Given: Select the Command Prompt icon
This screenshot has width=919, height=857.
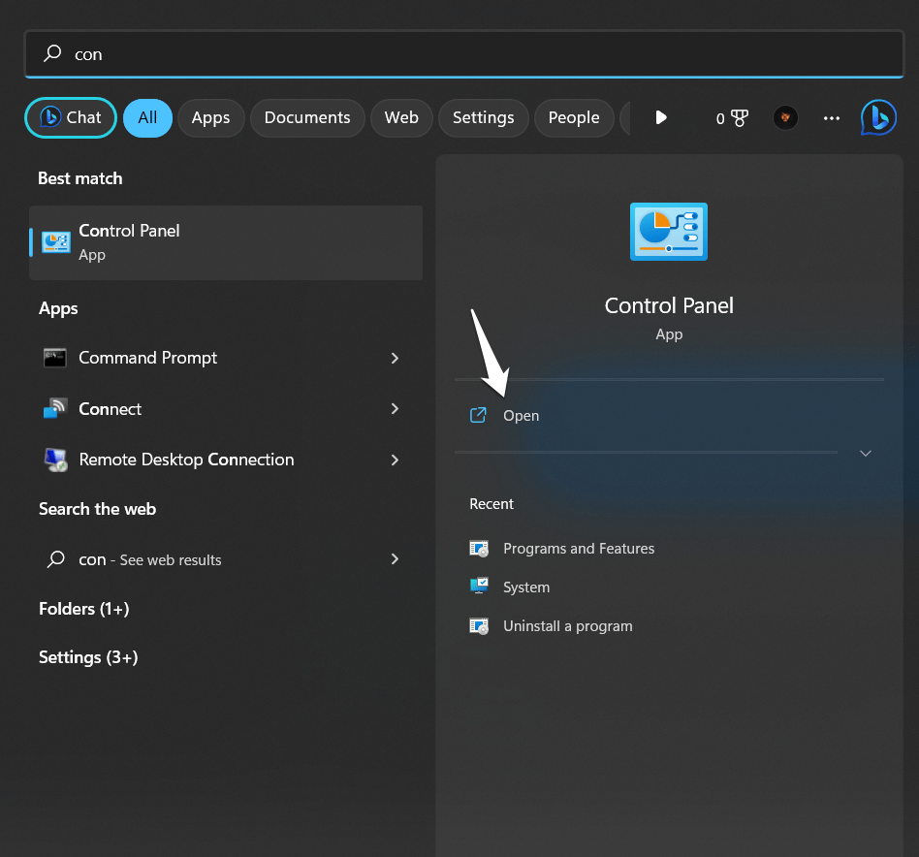Looking at the screenshot, I should point(55,359).
